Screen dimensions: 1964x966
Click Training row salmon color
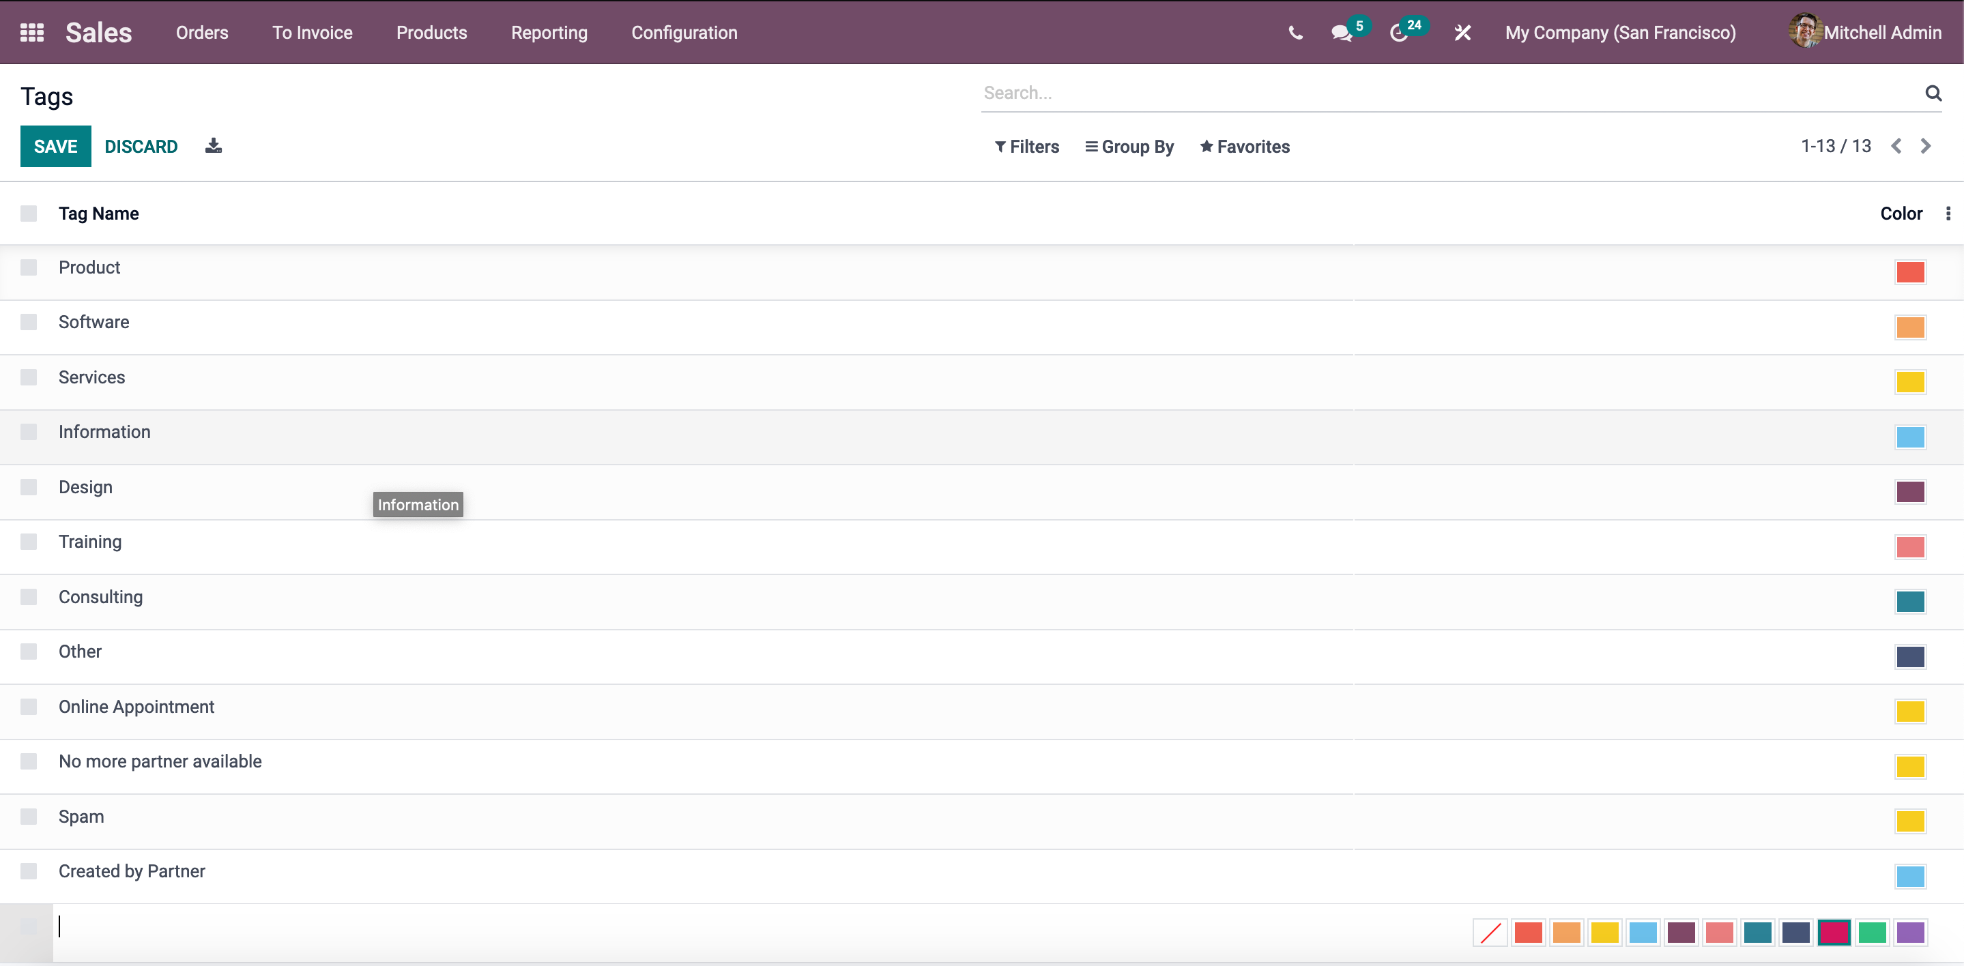click(x=1910, y=546)
